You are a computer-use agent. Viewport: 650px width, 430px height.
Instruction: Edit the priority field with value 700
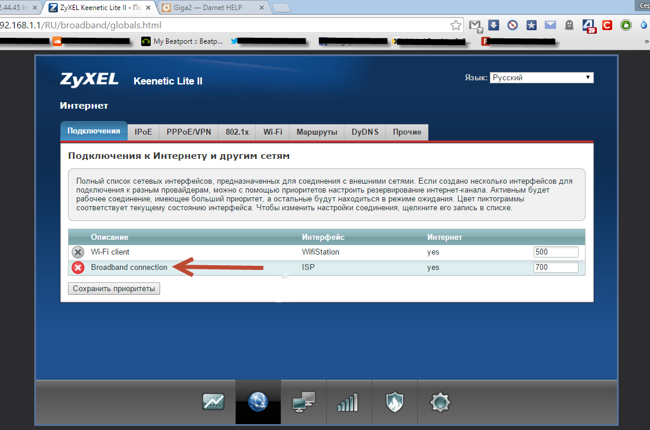(555, 267)
